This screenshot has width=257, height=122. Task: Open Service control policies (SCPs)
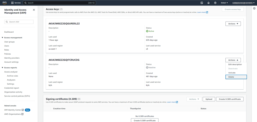17,96
